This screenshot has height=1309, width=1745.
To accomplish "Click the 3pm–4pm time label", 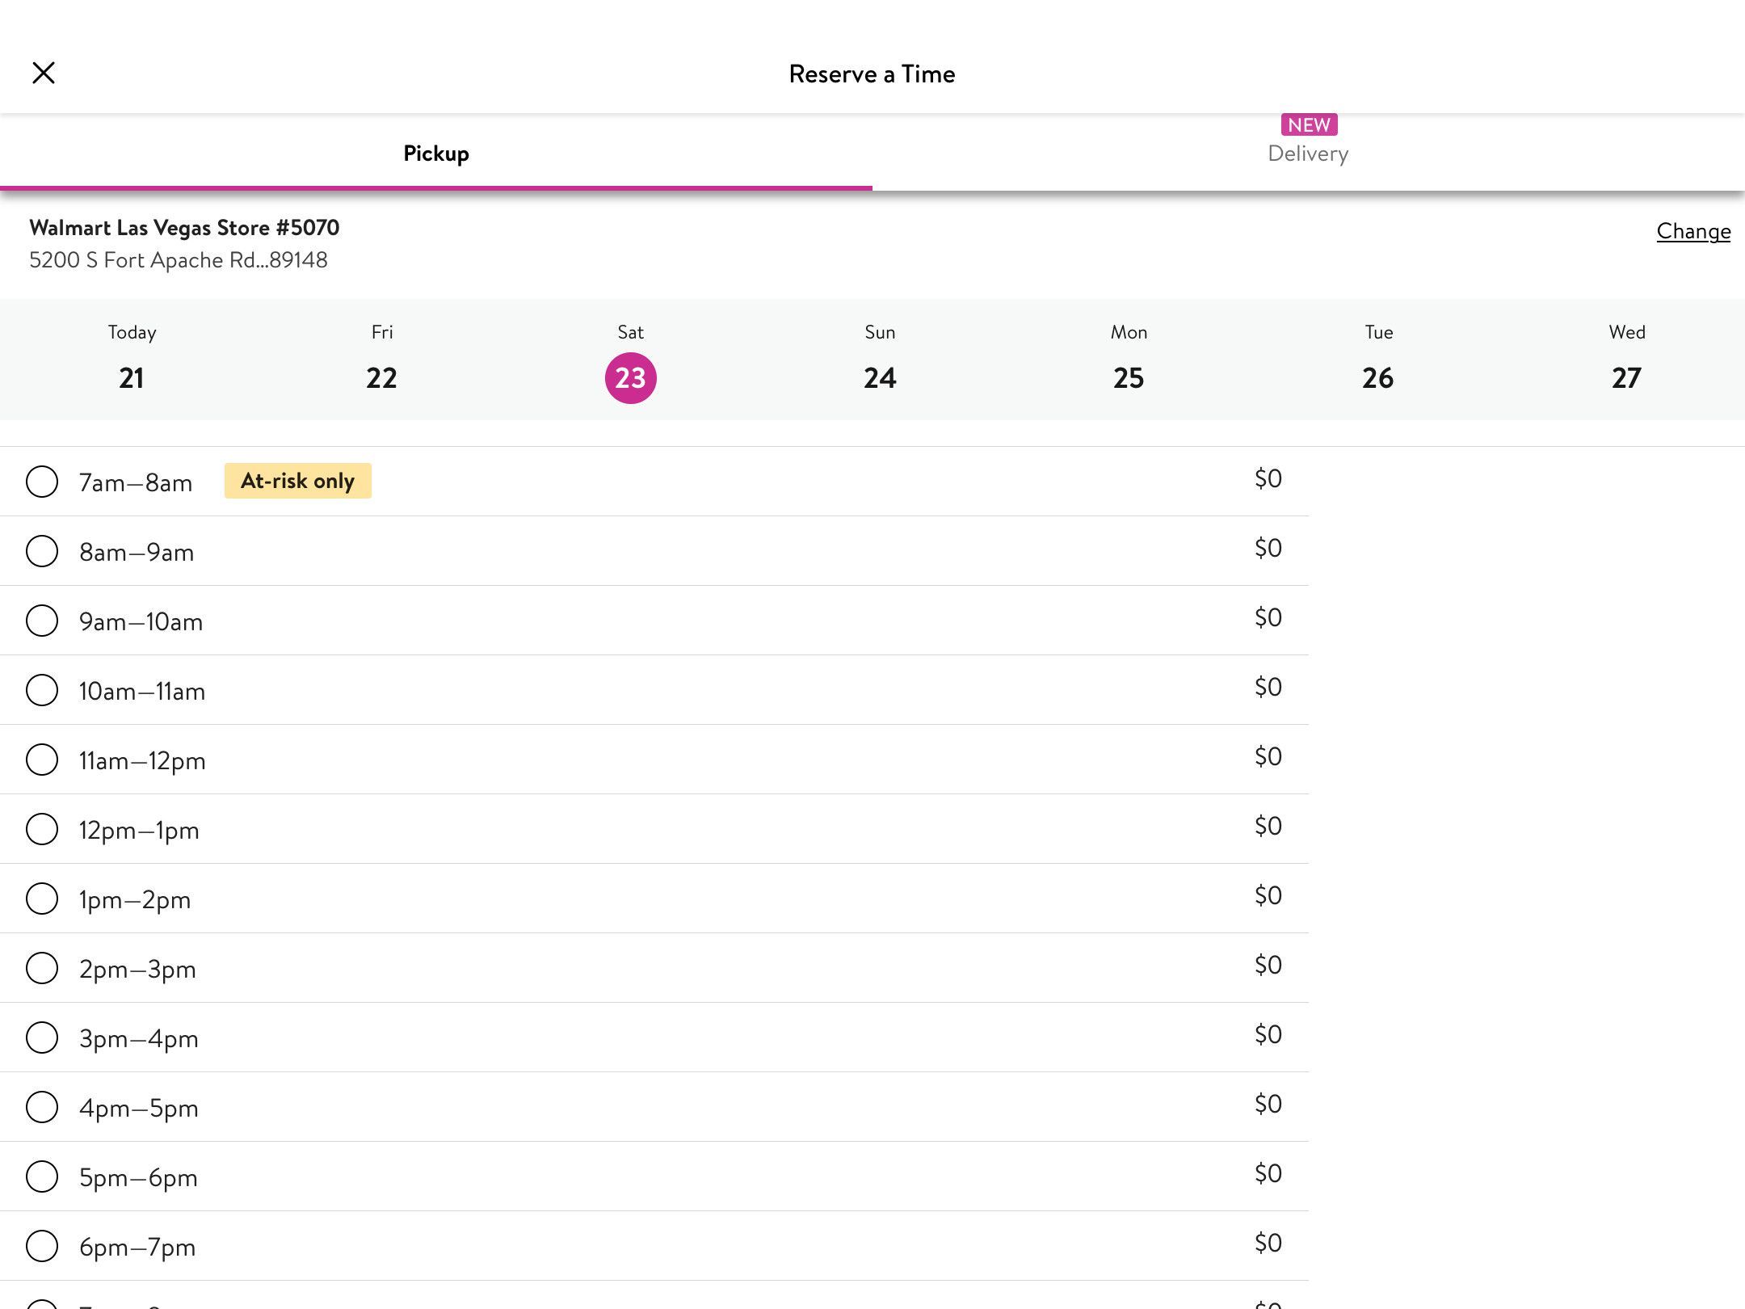I will tap(139, 1039).
